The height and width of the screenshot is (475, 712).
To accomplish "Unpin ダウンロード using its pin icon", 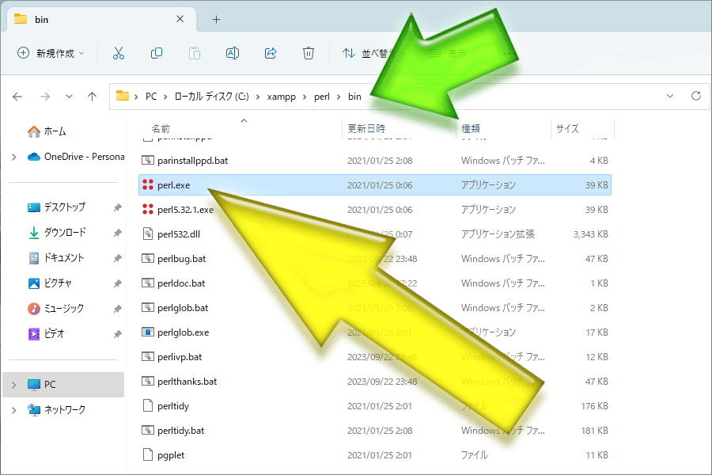I will pyautogui.click(x=118, y=234).
